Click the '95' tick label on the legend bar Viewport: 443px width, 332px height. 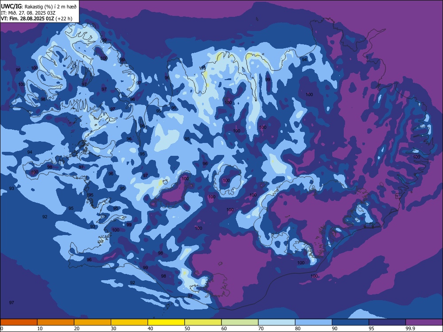click(x=372, y=328)
